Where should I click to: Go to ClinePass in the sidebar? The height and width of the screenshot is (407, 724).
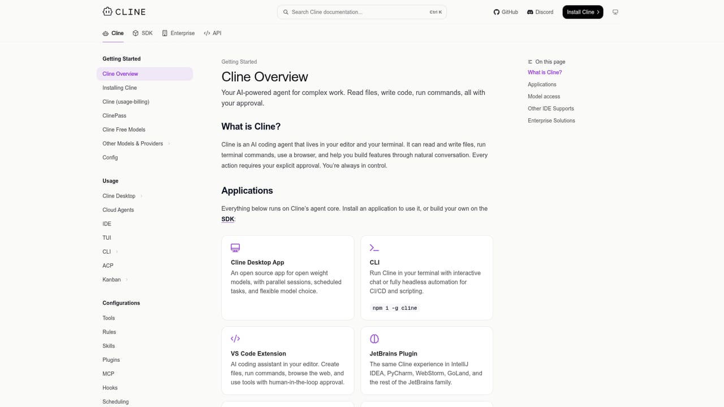[114, 115]
